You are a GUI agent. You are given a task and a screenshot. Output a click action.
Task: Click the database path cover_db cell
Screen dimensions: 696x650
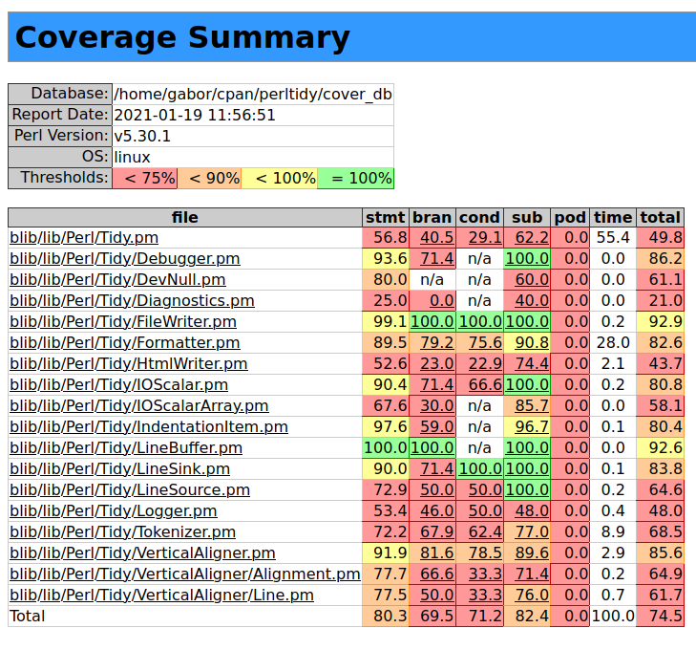pos(252,94)
